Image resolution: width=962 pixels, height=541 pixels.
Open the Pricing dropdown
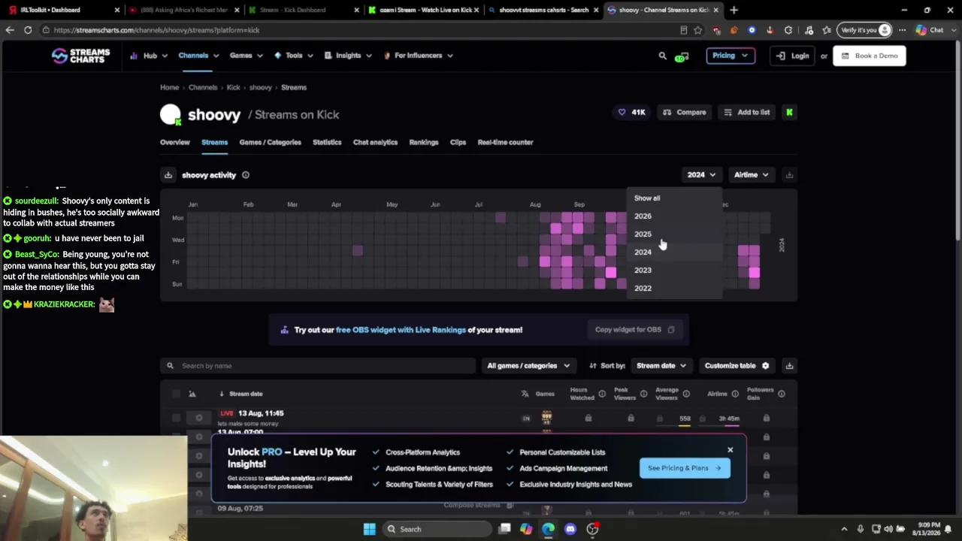coord(730,56)
